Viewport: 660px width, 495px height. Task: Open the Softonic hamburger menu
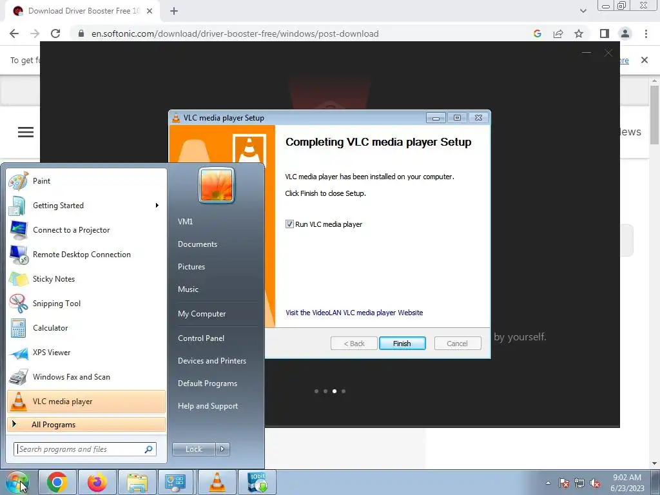[x=26, y=132]
